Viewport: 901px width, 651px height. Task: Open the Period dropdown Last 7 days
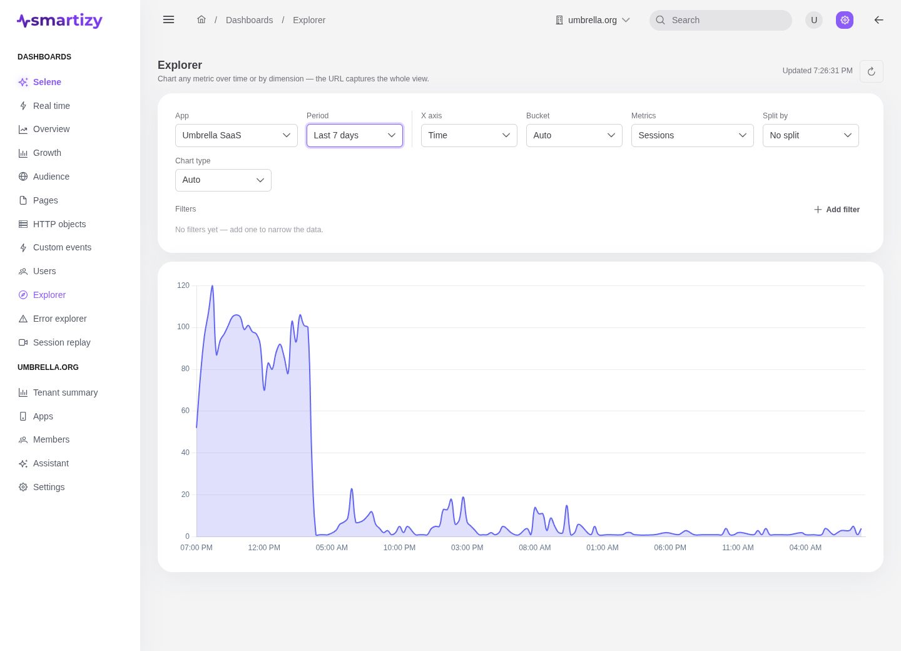[x=355, y=135]
